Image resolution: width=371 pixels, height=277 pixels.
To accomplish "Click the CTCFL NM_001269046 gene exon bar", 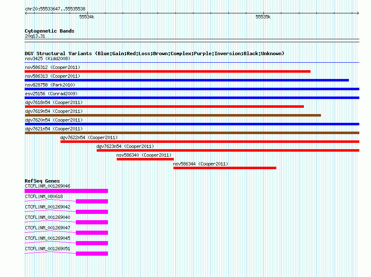I will [x=66, y=191].
